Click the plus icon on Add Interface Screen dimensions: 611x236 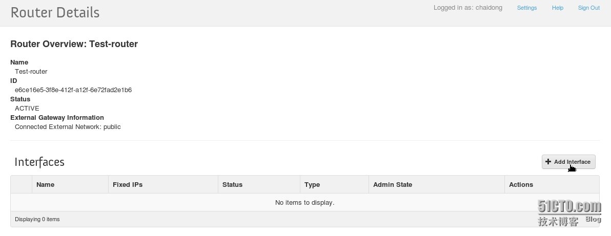point(548,162)
